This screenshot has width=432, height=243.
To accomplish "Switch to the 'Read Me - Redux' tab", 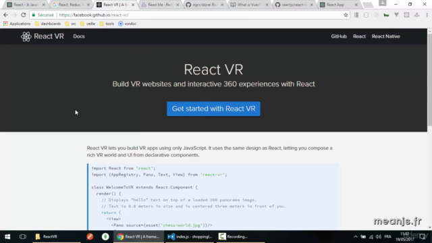I will tap(159, 5).
